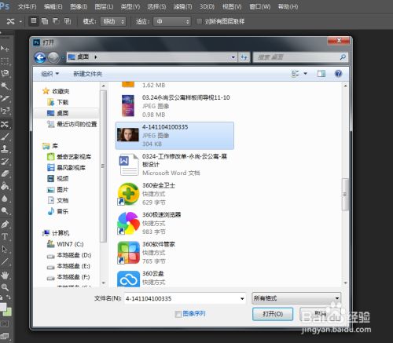Click New Folder button
The width and height of the screenshot is (393, 343).
click(x=87, y=74)
